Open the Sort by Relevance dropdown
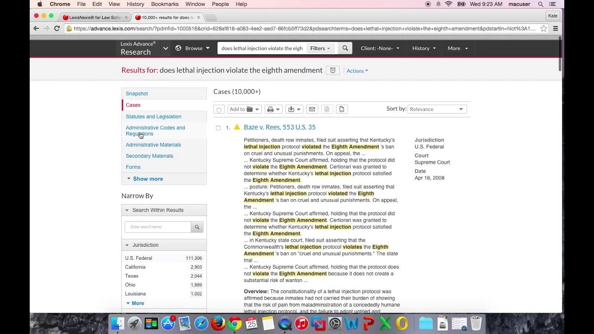The height and width of the screenshot is (334, 594). tap(437, 109)
